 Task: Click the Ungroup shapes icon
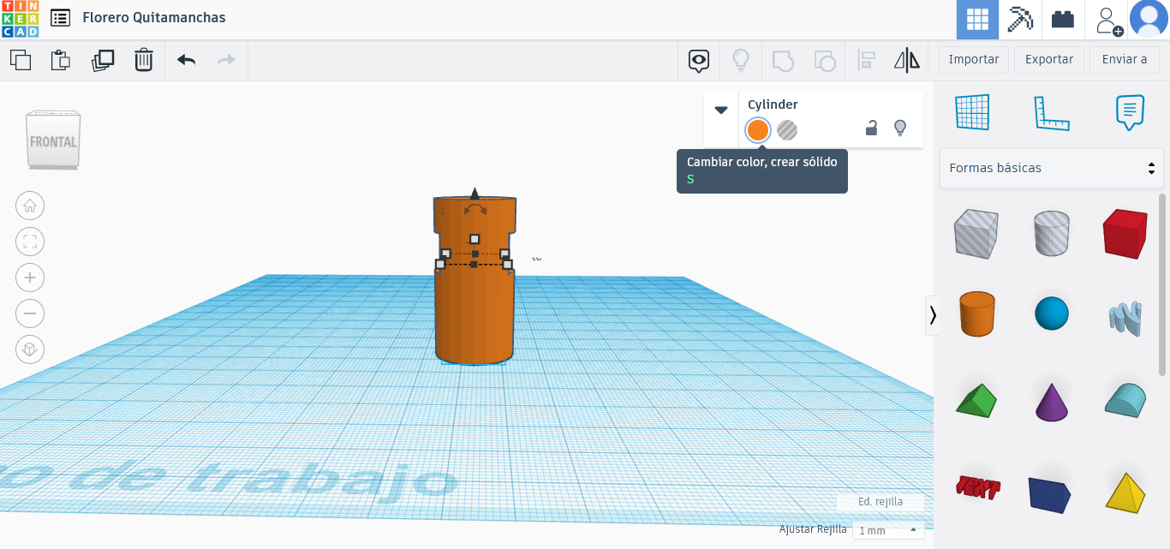824,60
